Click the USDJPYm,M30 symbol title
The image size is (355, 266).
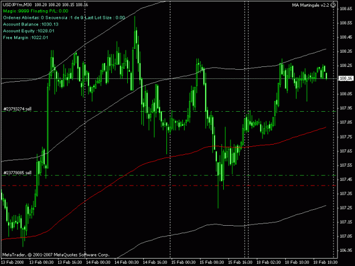[x=17, y=5]
